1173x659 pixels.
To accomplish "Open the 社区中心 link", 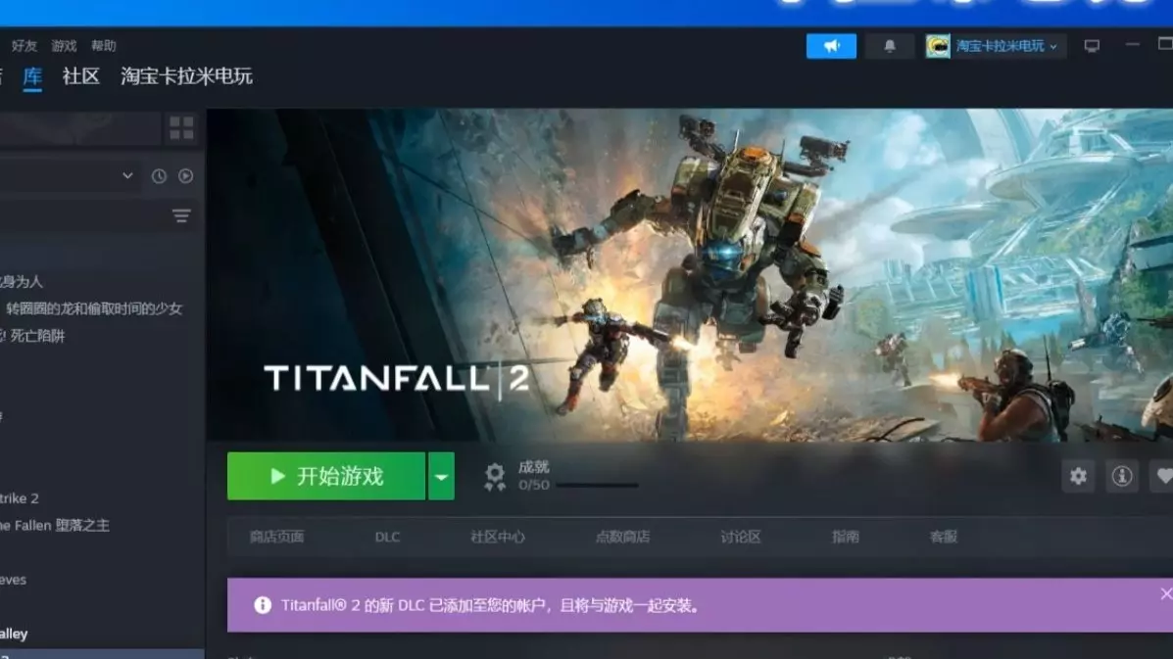I will click(x=498, y=537).
